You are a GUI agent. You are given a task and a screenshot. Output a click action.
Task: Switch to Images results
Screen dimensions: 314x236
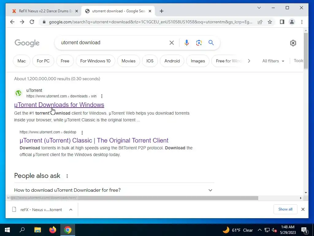click(198, 61)
